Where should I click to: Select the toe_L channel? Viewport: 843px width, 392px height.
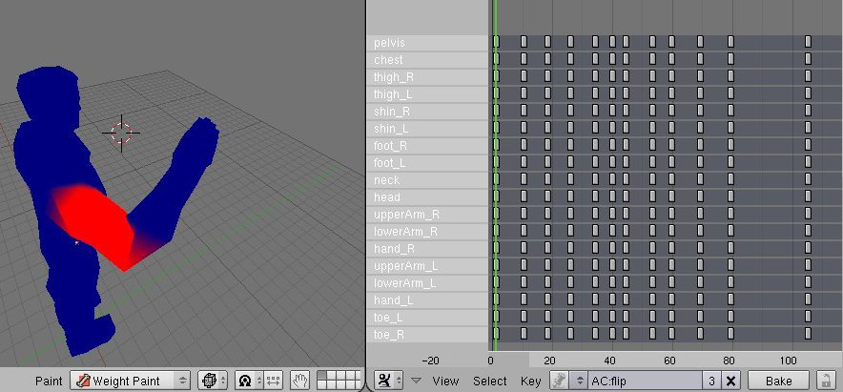tap(427, 318)
